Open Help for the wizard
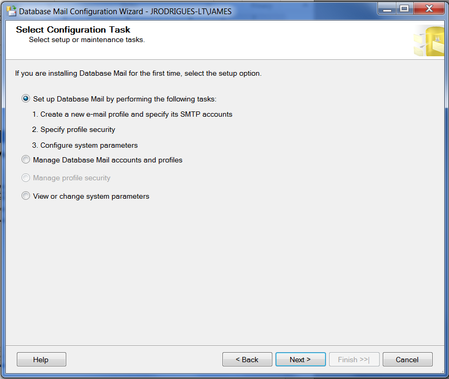This screenshot has height=379, width=449. [x=41, y=360]
